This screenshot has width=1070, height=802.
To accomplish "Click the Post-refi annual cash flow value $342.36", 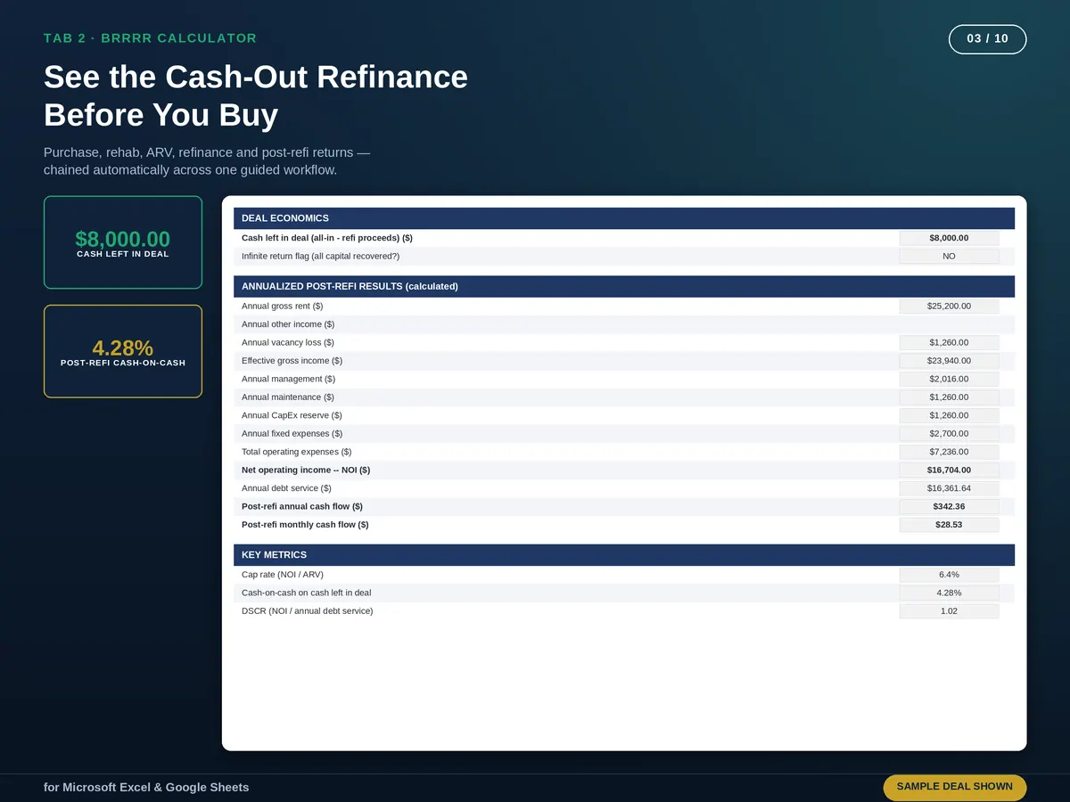I will pos(949,506).
